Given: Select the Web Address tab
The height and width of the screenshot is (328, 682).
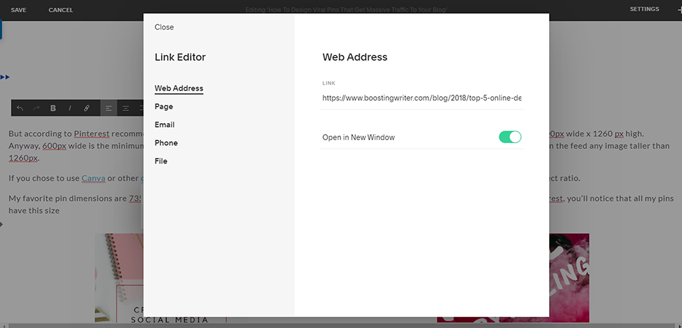Looking at the screenshot, I should pyautogui.click(x=179, y=88).
